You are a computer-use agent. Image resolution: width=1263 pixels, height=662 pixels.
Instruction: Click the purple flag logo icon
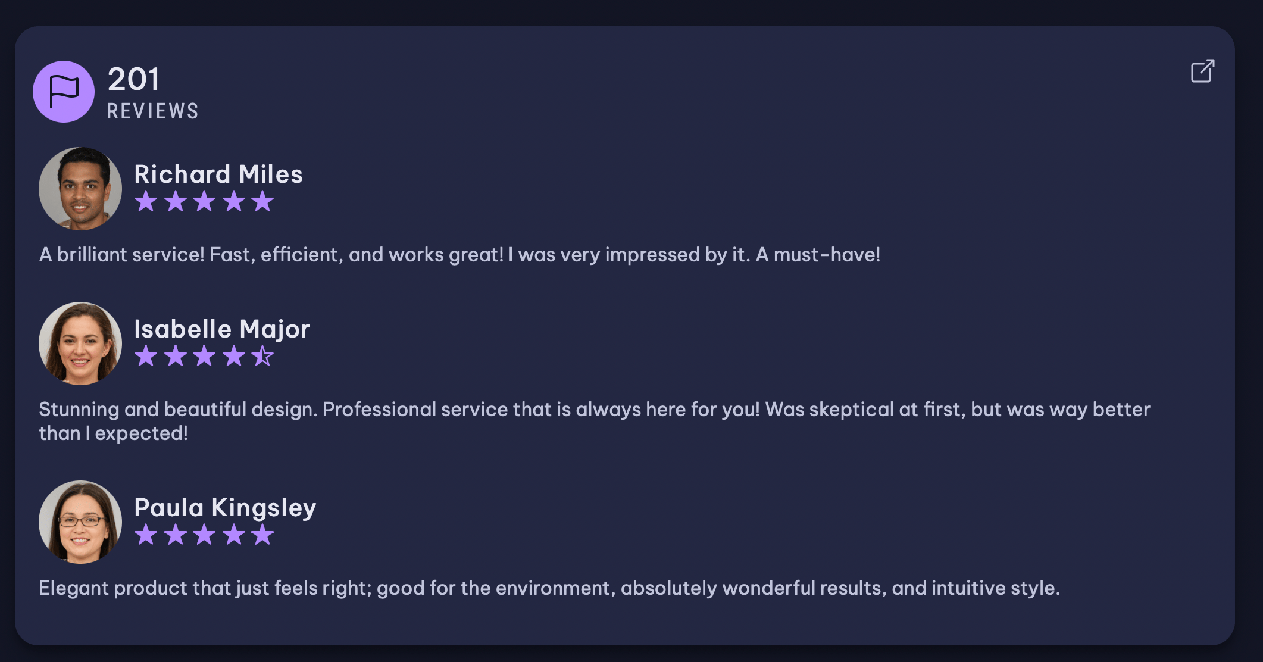64,92
